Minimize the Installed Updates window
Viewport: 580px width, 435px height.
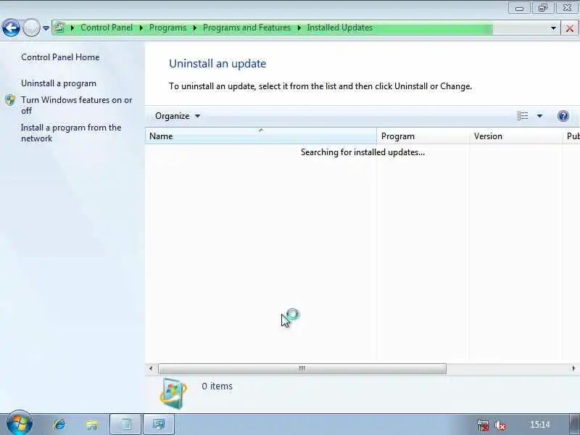pos(519,8)
